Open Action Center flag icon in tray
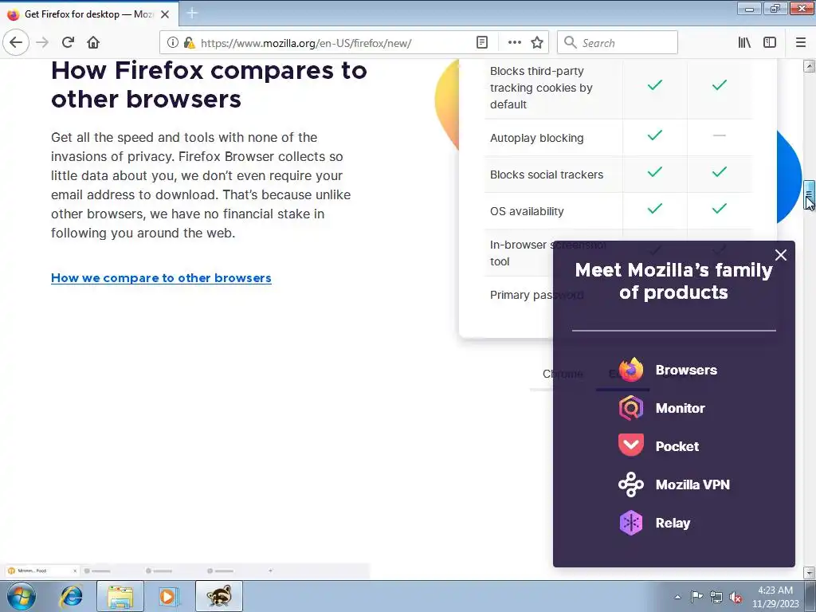Screen dimensions: 816x612 click(696, 597)
